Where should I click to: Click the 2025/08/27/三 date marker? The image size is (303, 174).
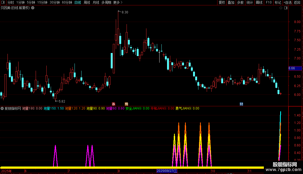click(x=167, y=171)
